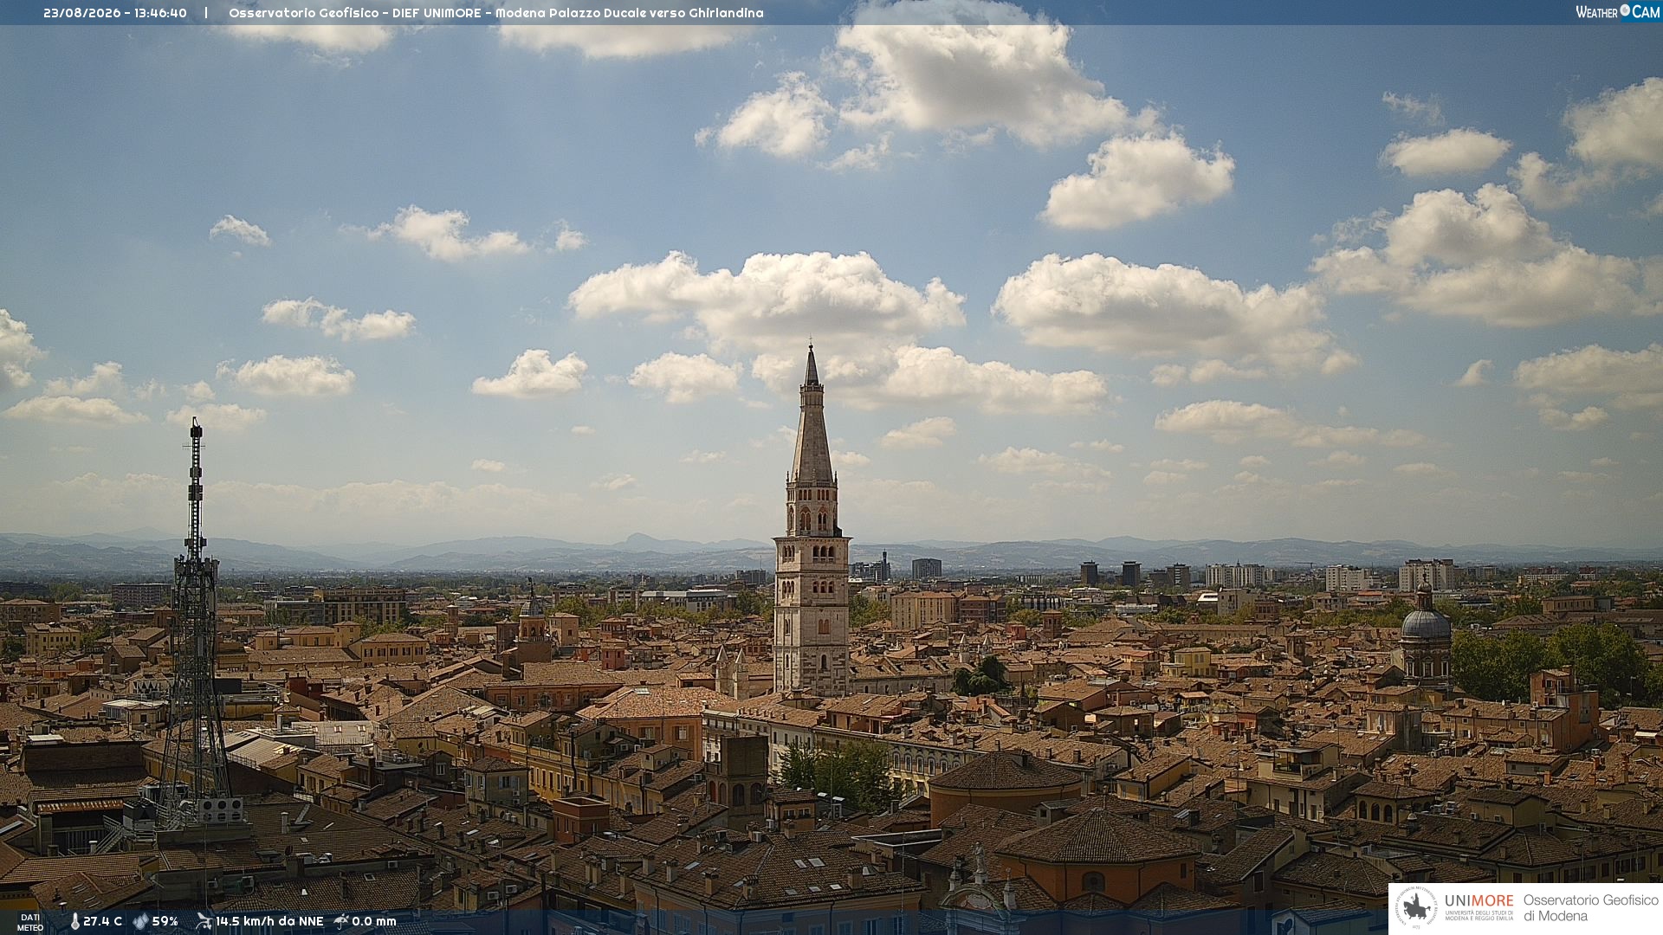The width and height of the screenshot is (1663, 935).
Task: Click the humidity water droplets icon
Action: coord(140,921)
